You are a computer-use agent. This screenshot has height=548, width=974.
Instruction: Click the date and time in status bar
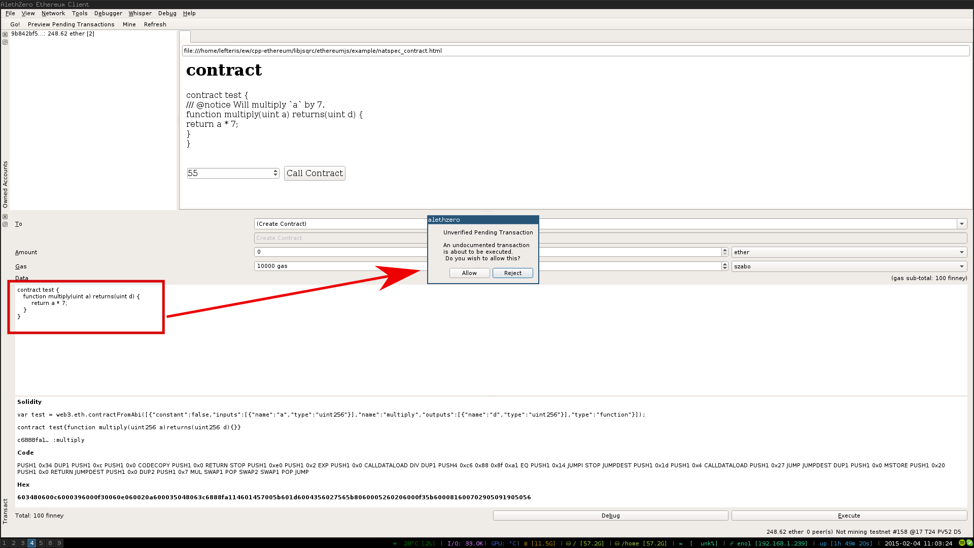pos(919,543)
